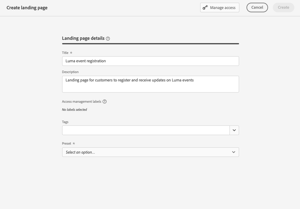Click the Description field label
The width and height of the screenshot is (300, 209).
click(x=70, y=72)
